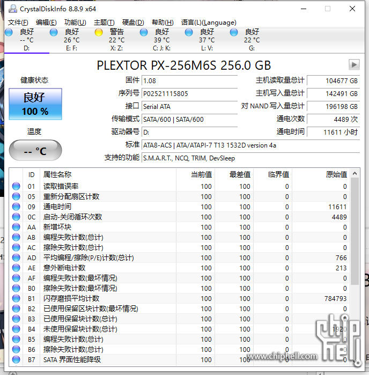Viewport: 369px width, 375px height.
Task: Click the interface field Serial ATA
Action: 189,106
